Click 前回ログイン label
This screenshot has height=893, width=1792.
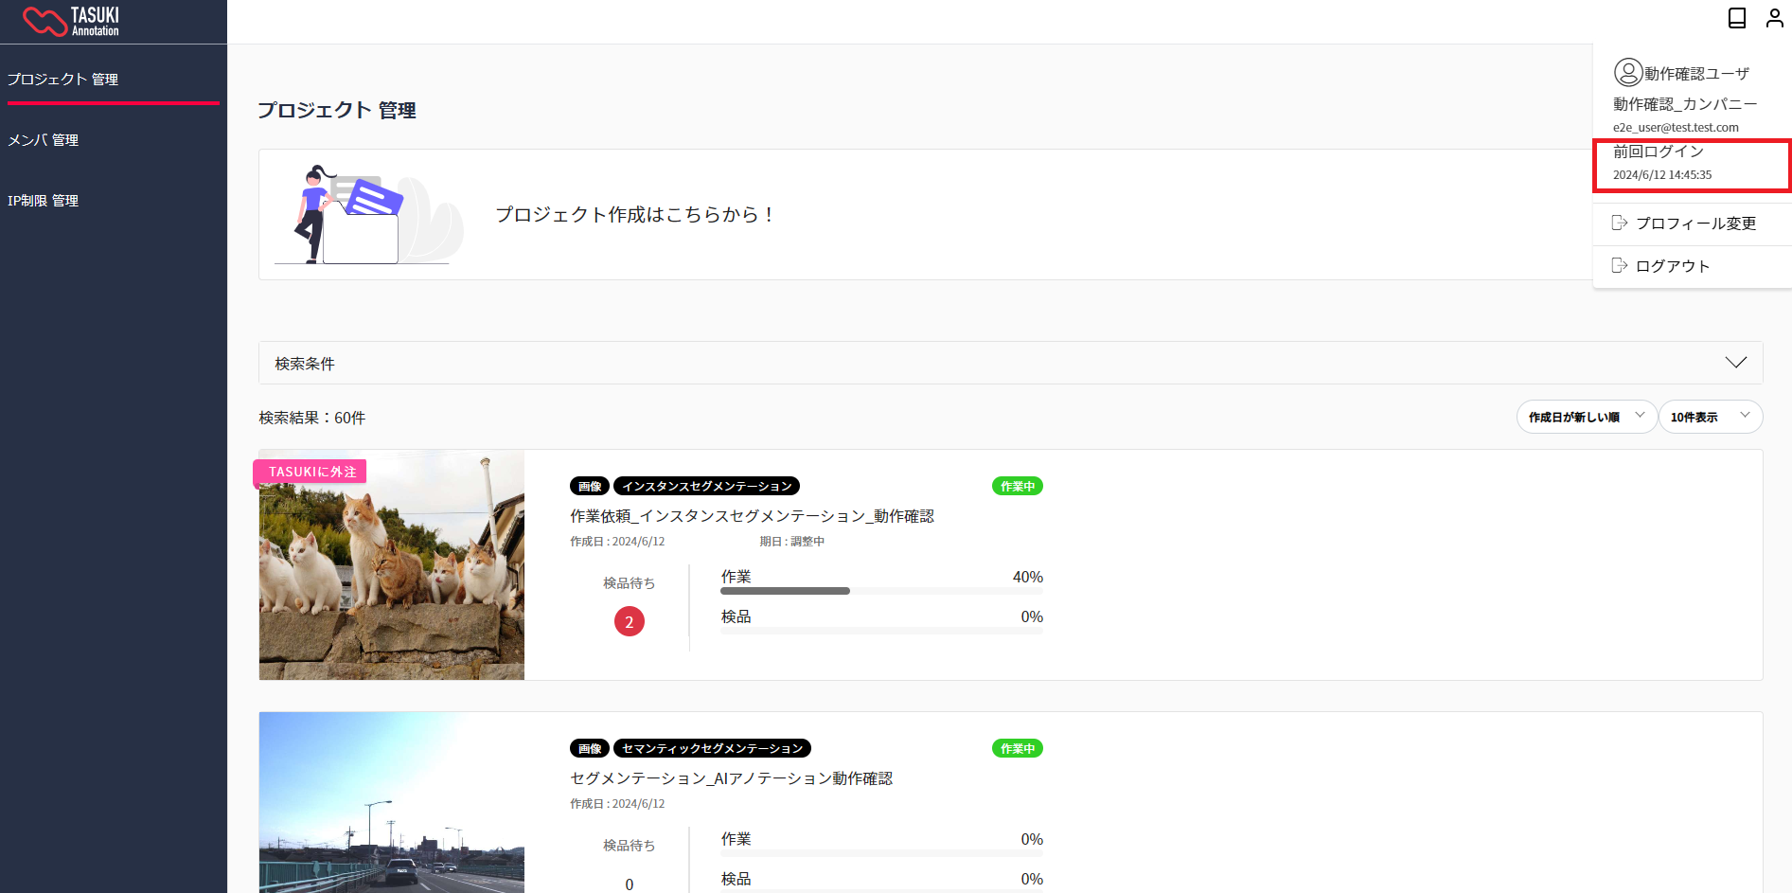[1659, 151]
